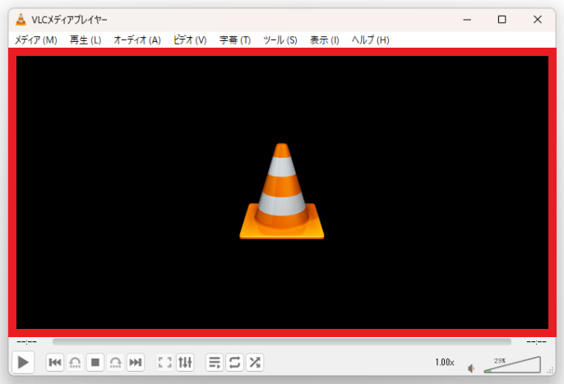Open the 再生 (L) menu

(86, 40)
